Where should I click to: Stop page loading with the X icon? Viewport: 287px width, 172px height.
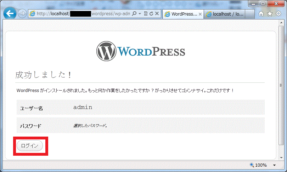[x=157, y=14]
